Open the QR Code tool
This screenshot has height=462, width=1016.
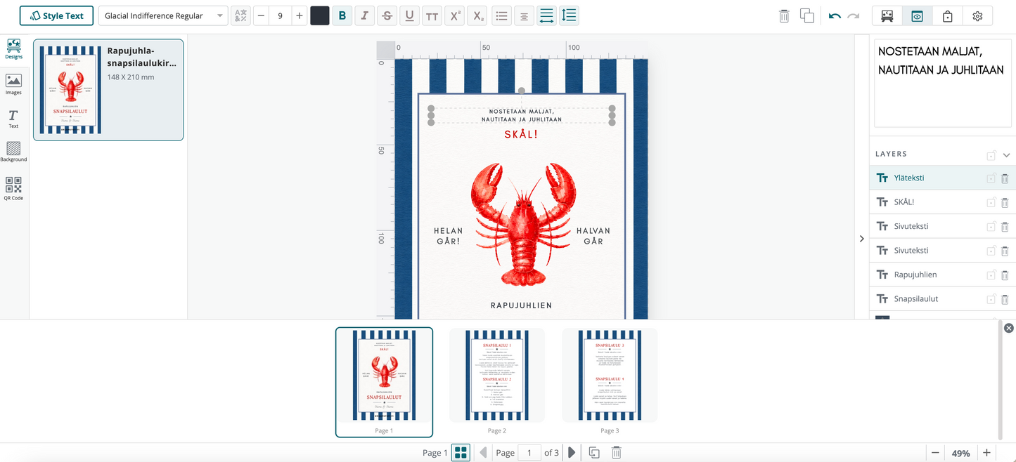(13, 188)
